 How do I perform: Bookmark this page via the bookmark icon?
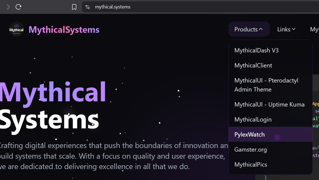point(74,7)
